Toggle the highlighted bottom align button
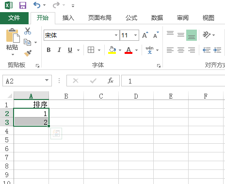The image size is (225, 184). [x=192, y=35]
